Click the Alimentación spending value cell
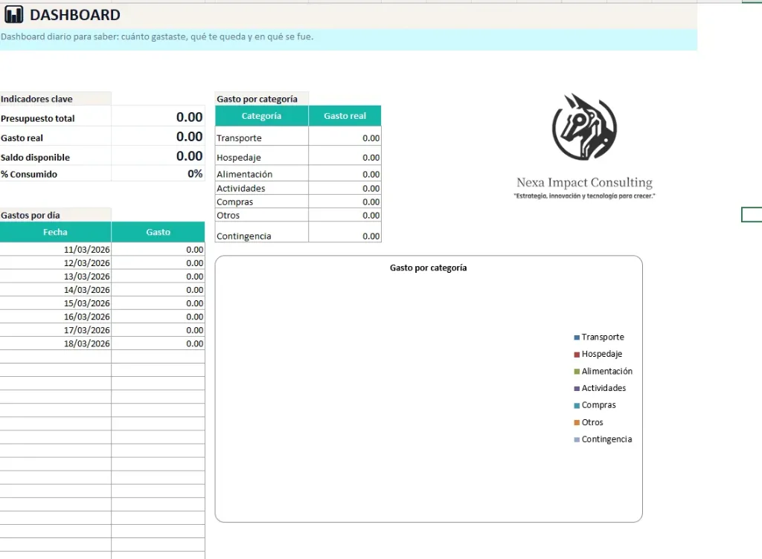The height and width of the screenshot is (559, 762). (344, 173)
